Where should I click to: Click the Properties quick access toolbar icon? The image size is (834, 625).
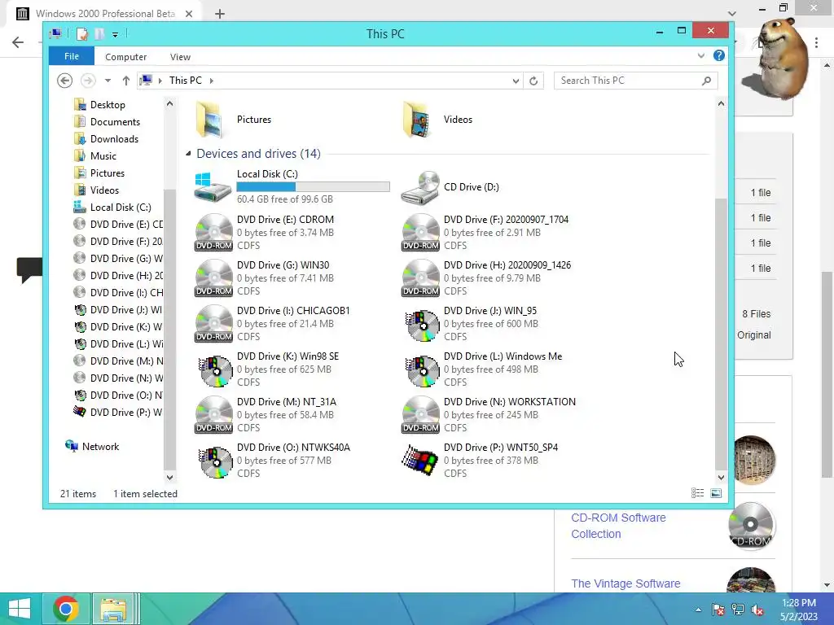(82, 34)
